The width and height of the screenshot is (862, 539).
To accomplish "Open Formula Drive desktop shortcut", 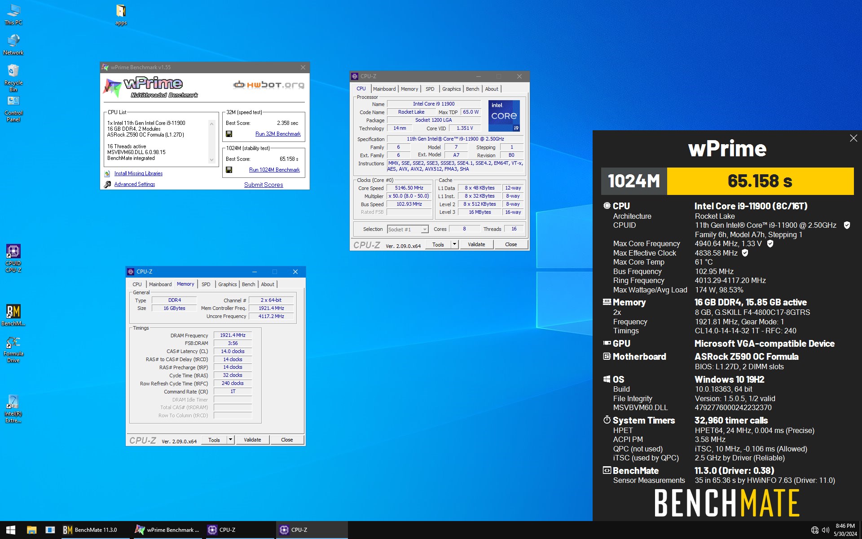I will pyautogui.click(x=13, y=349).
